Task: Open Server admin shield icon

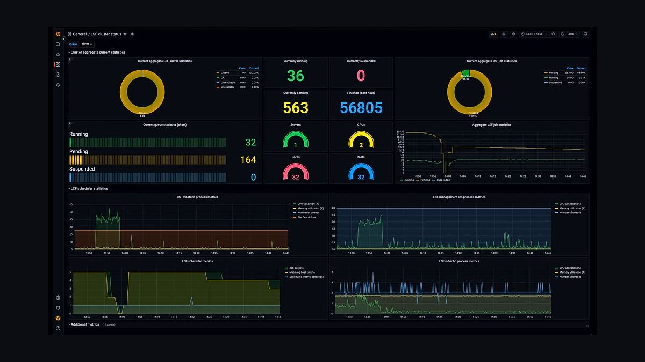Action: 58,308
